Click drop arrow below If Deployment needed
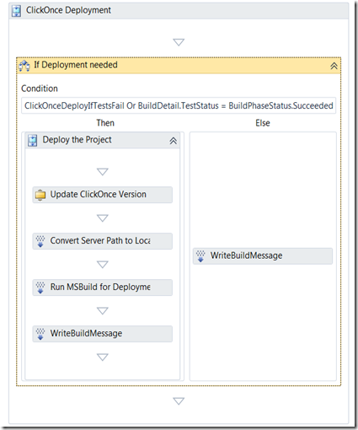 [x=179, y=401]
